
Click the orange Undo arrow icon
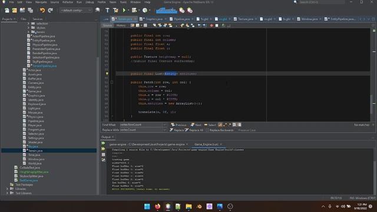[x=42, y=11]
